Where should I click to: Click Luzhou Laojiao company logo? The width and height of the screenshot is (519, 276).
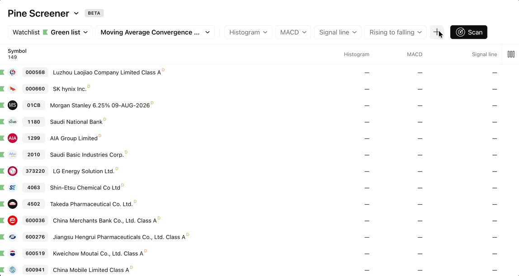(13, 72)
